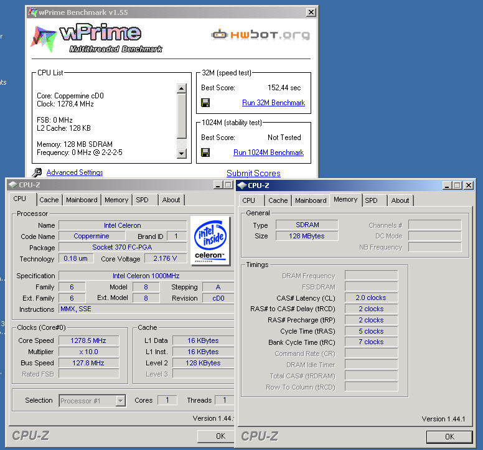Click OK in back CPU-Z CPU window

click(x=216, y=436)
